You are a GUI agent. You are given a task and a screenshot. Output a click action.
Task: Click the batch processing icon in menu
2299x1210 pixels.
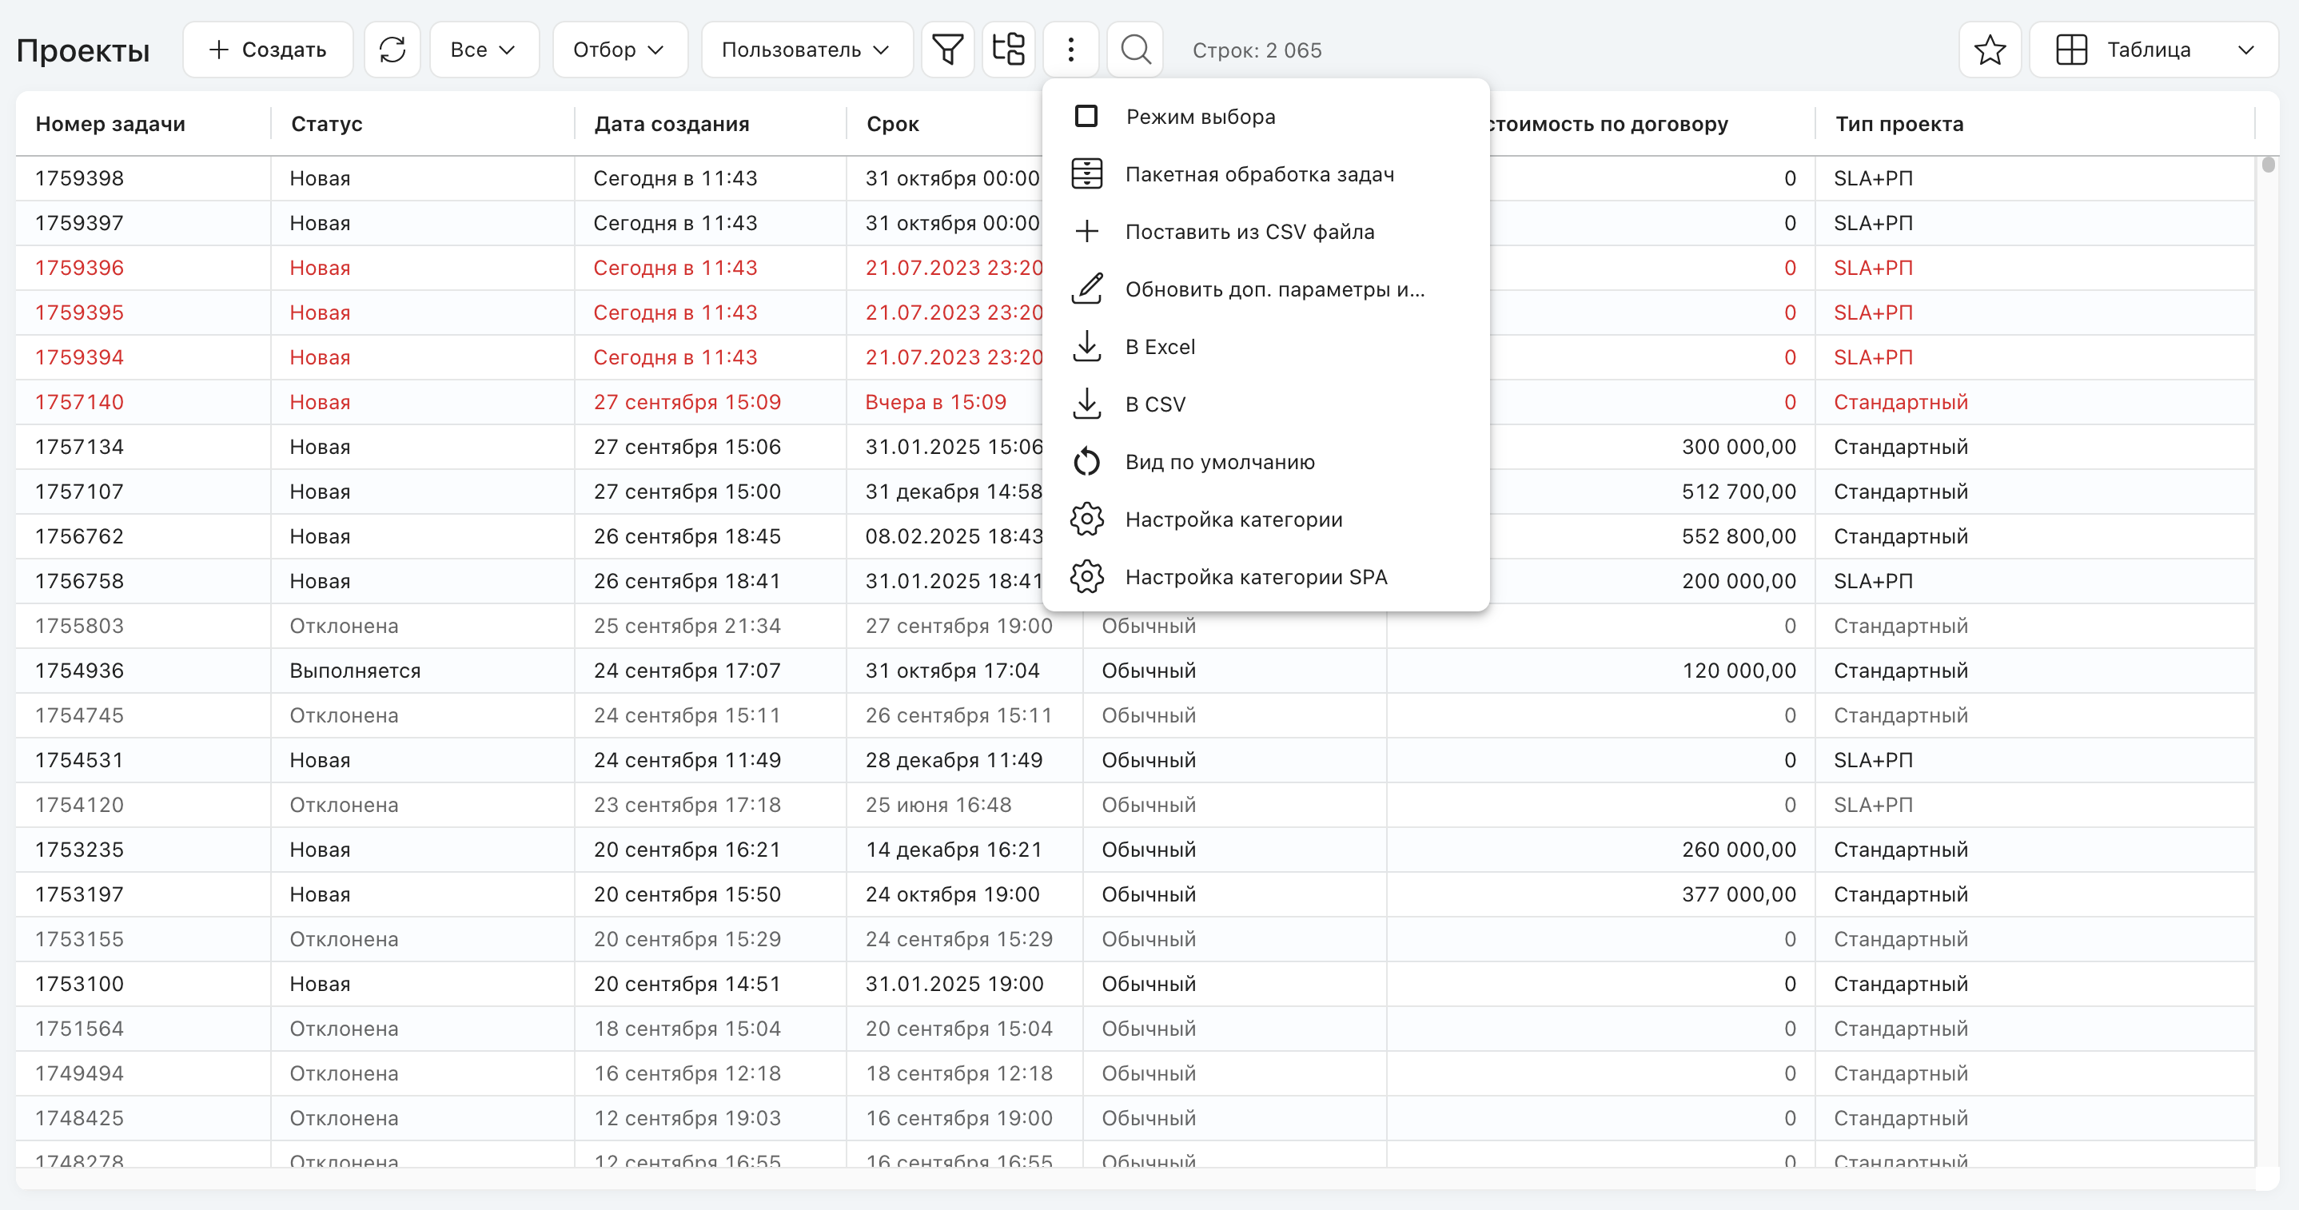click(x=1087, y=174)
